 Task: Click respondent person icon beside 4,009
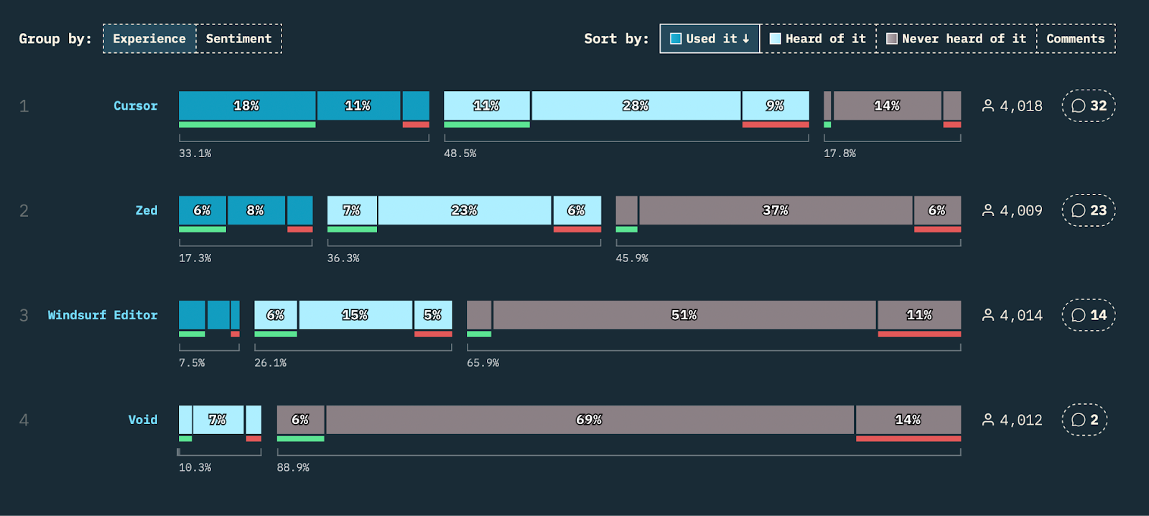[x=988, y=210]
